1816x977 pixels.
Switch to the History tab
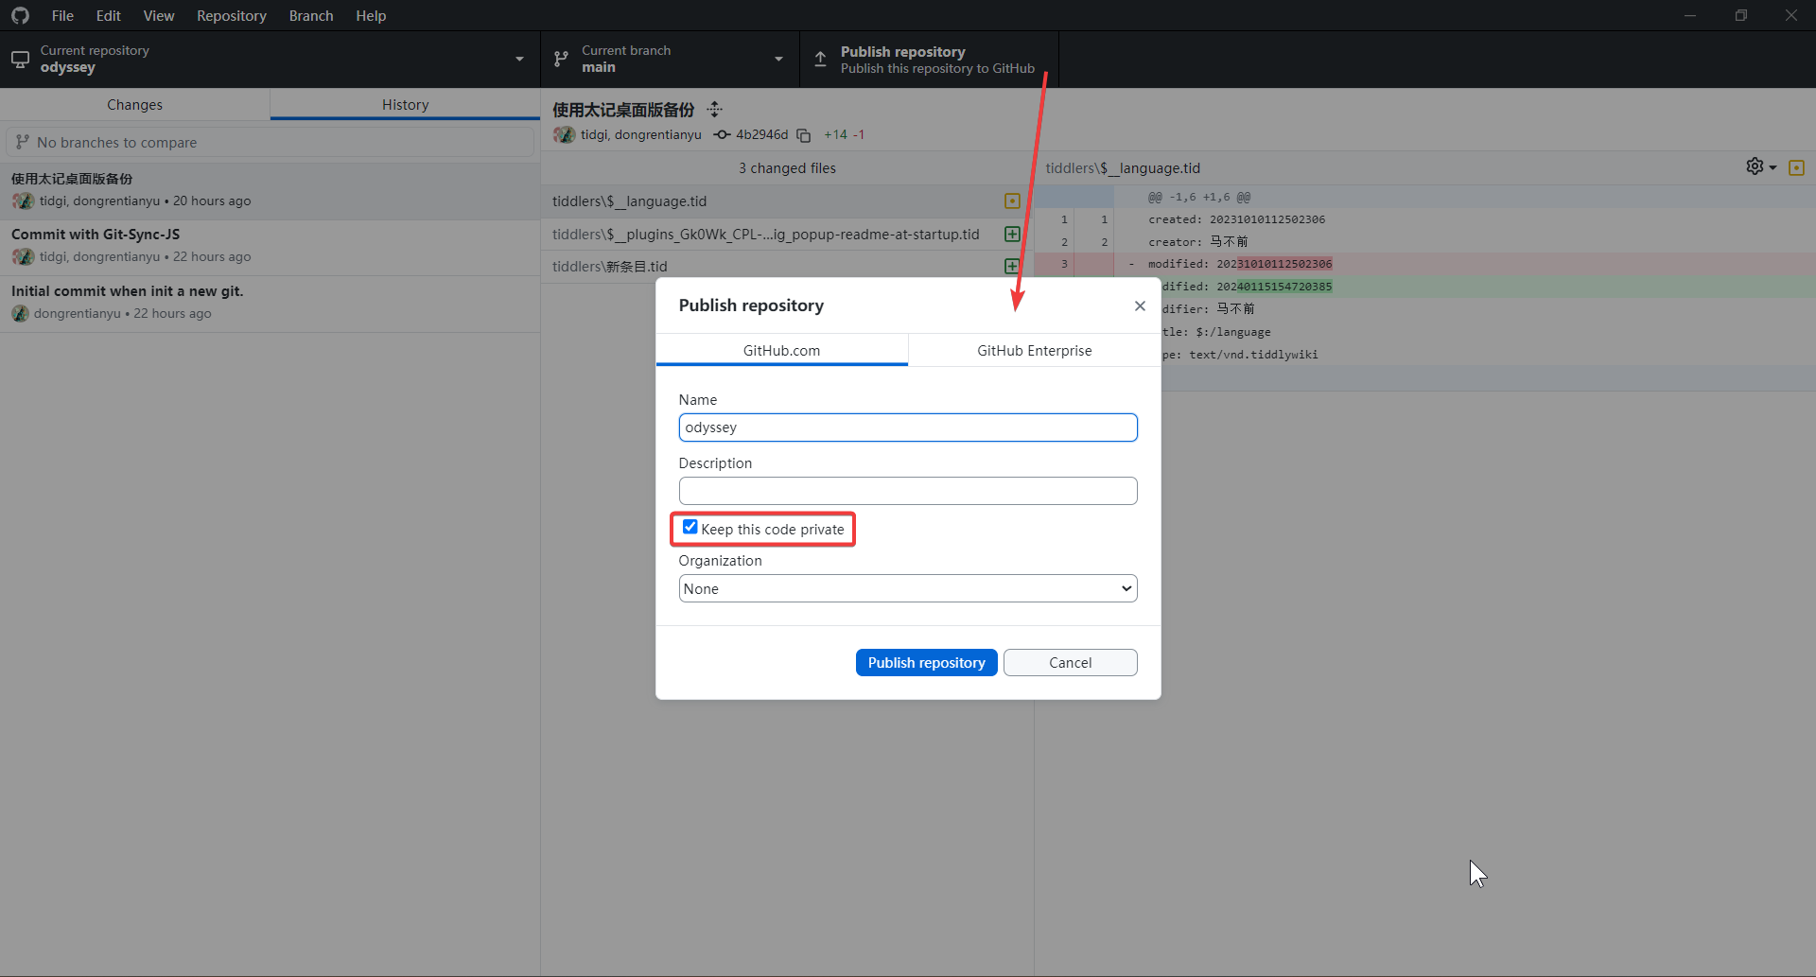405,104
